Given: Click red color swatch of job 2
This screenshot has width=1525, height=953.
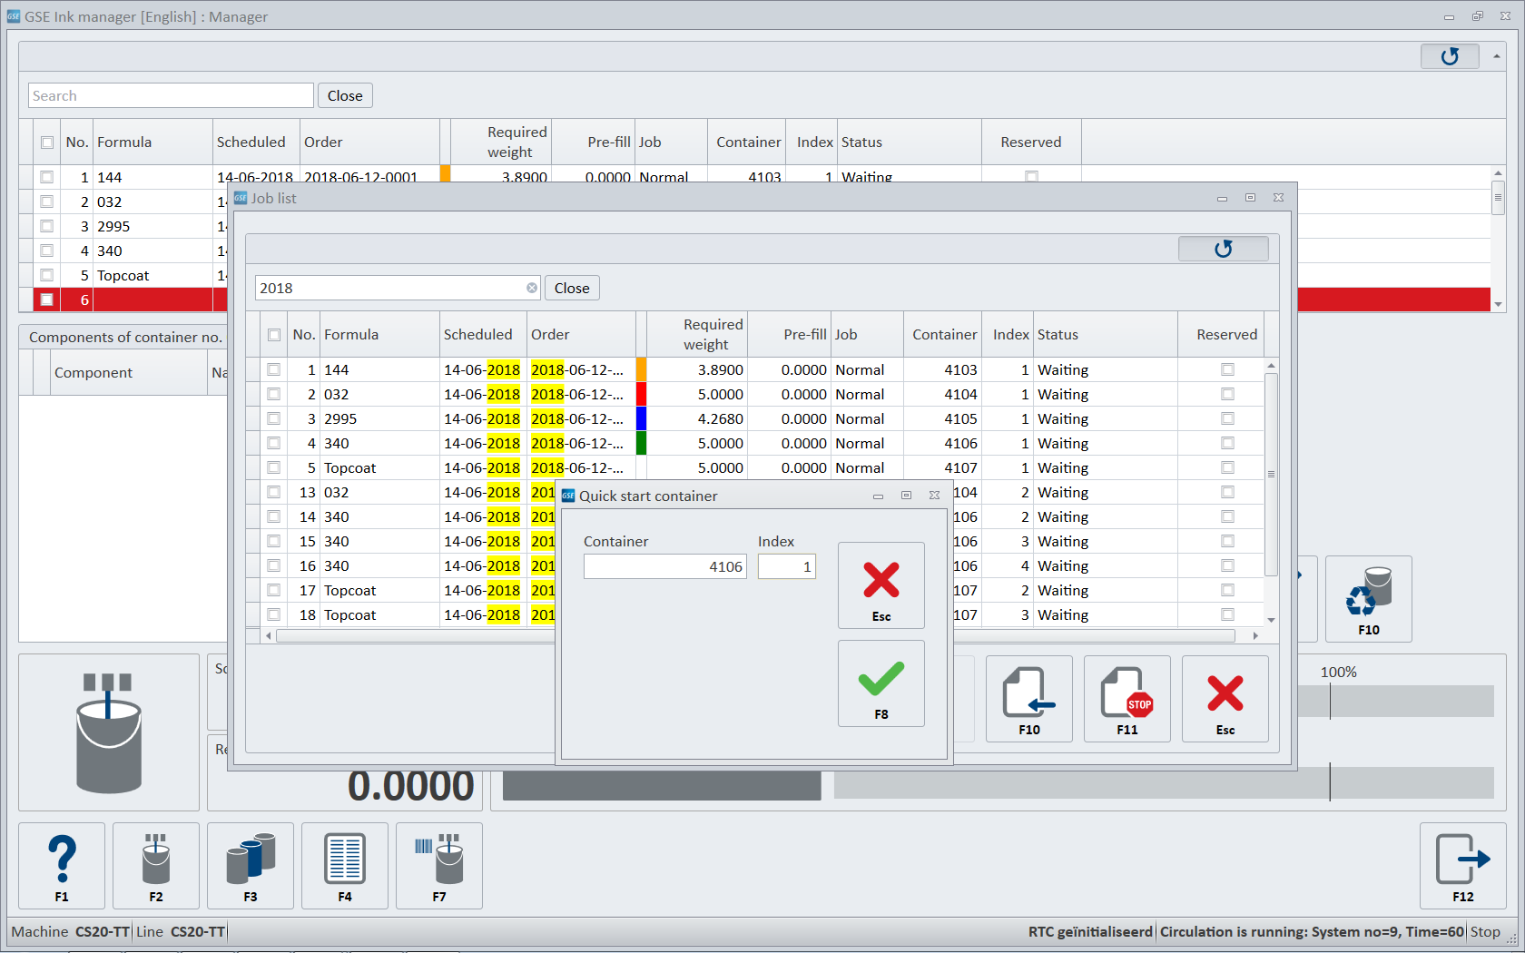Looking at the screenshot, I should pos(641,394).
